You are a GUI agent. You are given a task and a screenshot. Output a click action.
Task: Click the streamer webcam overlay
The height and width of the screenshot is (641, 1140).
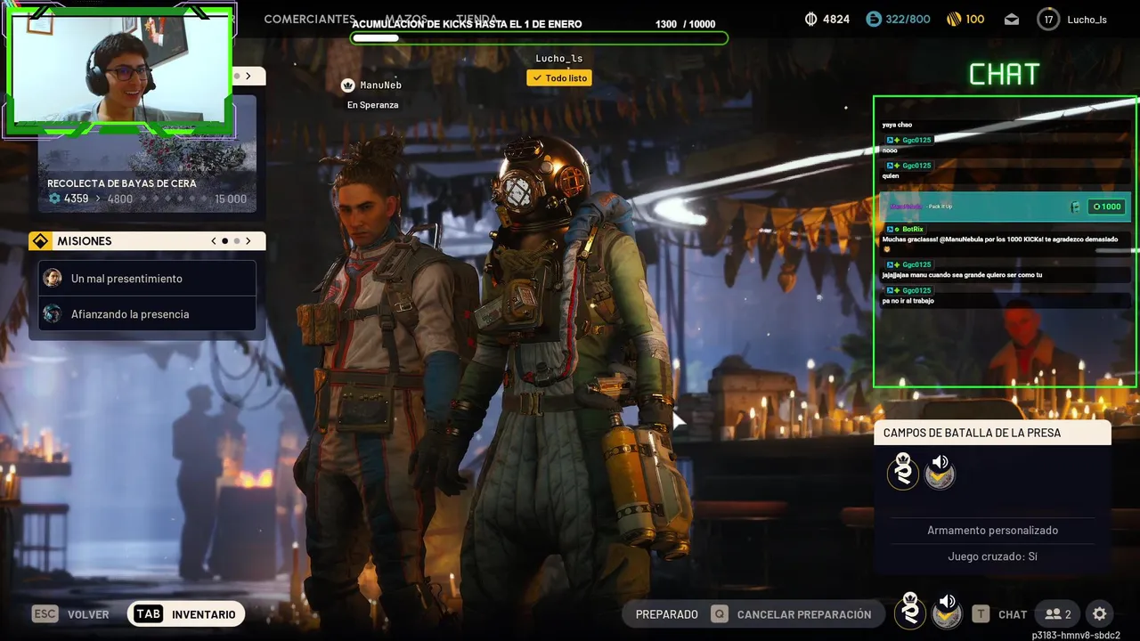click(119, 70)
